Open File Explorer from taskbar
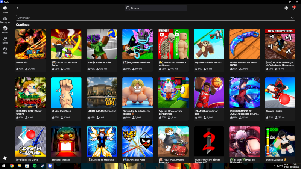Screen dimensions: 301x169 [20, 166]
